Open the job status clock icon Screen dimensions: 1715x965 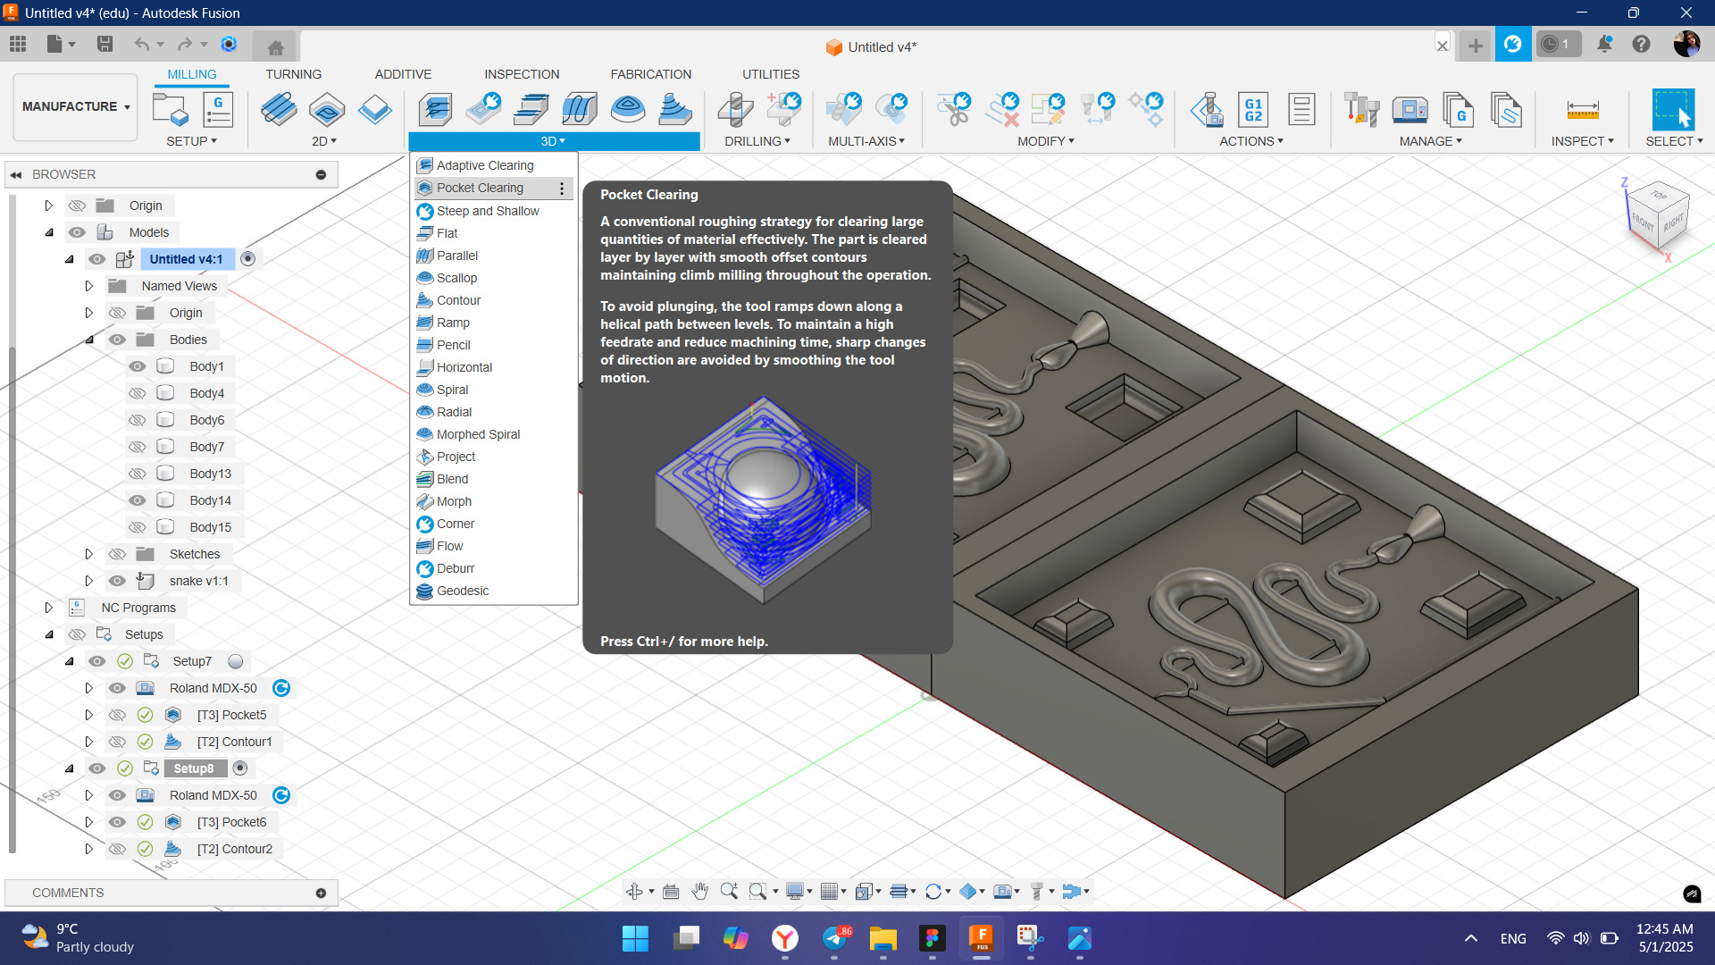pos(1558,44)
